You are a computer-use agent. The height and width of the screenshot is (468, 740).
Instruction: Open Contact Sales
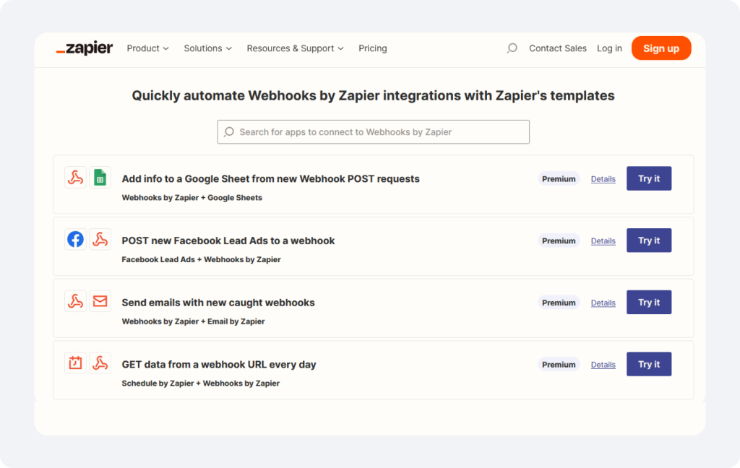(557, 48)
